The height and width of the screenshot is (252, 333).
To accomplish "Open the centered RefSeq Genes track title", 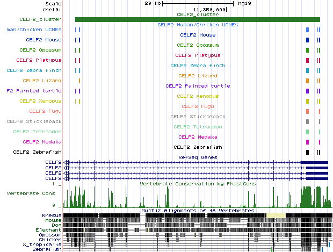I will click(x=198, y=157).
